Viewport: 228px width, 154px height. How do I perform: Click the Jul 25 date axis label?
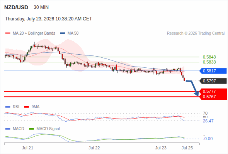point(187,148)
